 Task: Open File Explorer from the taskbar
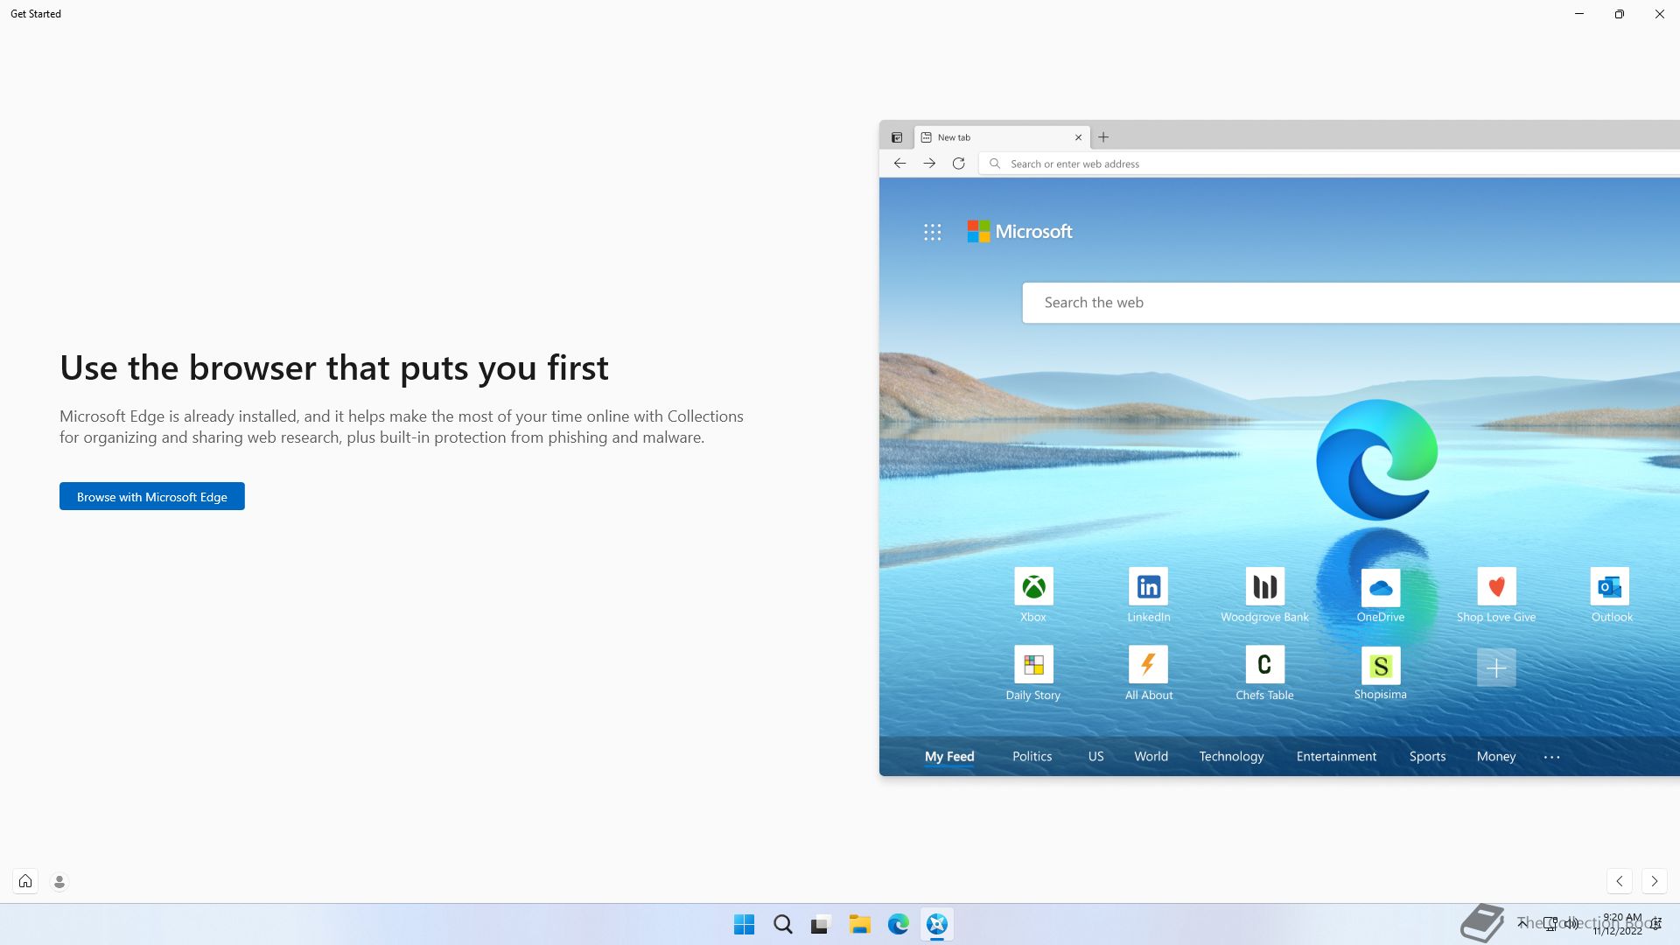859,924
